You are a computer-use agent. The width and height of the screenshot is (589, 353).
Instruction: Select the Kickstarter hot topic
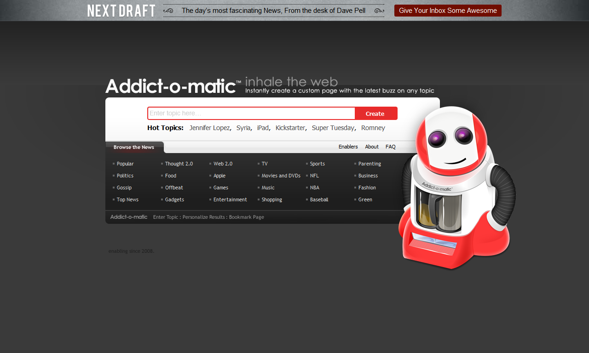(x=290, y=128)
